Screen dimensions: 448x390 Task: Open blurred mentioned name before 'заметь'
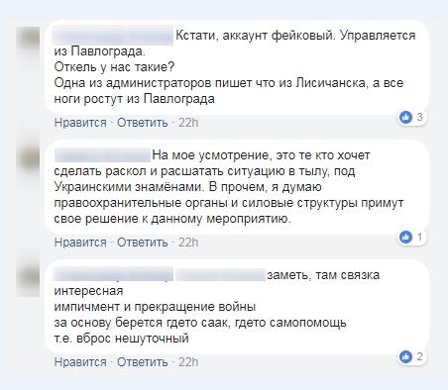coord(220,274)
